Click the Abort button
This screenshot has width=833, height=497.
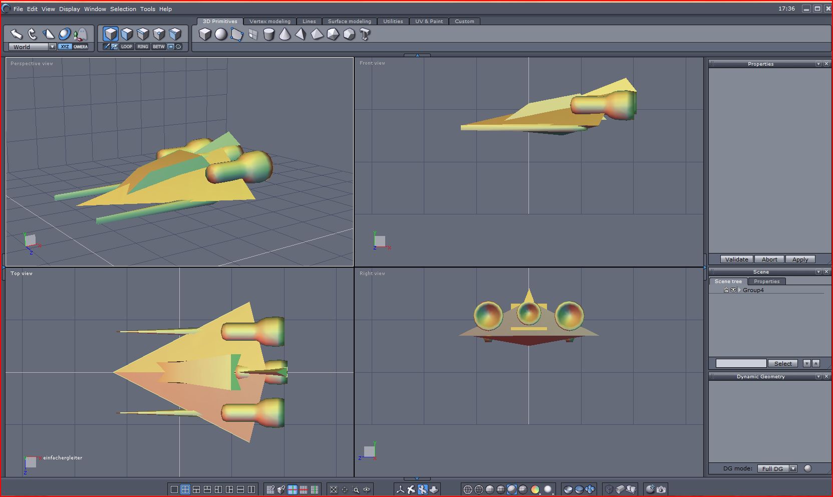pyautogui.click(x=769, y=259)
